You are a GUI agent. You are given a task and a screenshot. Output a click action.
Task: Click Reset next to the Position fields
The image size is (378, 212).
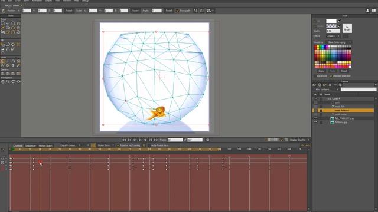[69, 11]
